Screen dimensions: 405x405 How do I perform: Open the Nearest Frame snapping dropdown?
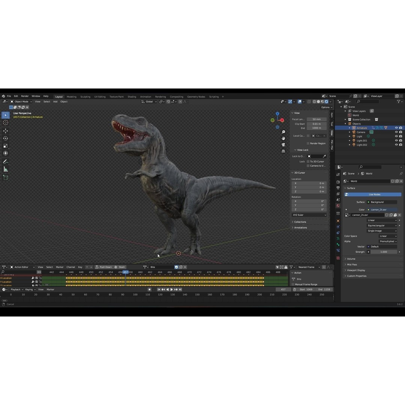[x=308, y=267]
